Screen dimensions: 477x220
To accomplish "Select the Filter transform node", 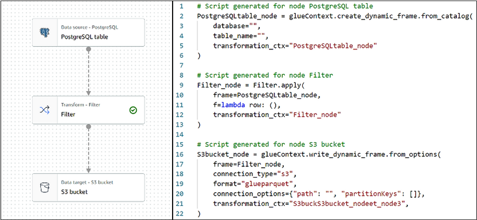I will click(88, 110).
